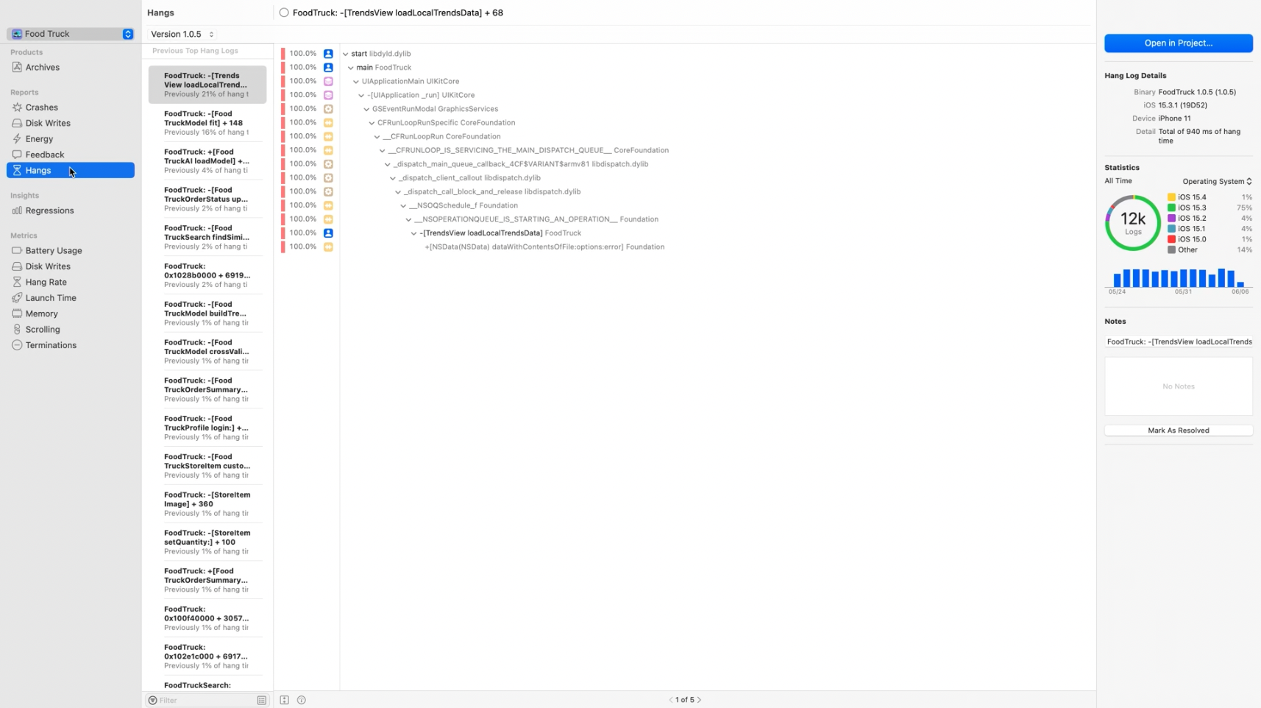Click Mark As Resolved button

[1178, 431]
